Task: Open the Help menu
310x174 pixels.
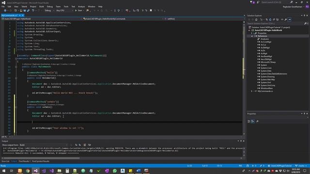Action: [x=100, y=6]
